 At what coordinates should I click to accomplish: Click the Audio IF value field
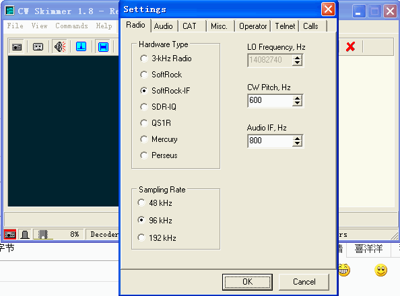click(270, 141)
